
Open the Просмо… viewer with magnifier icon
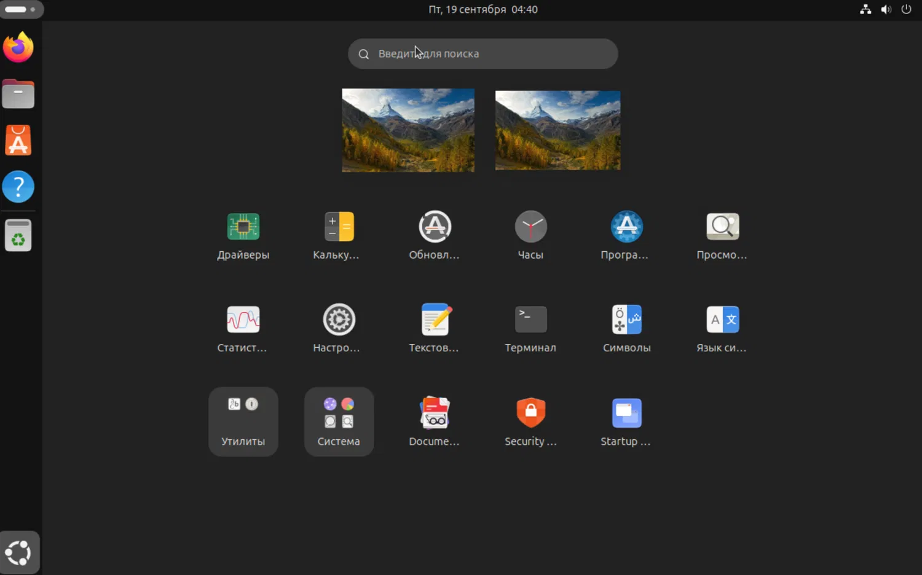[x=723, y=237]
